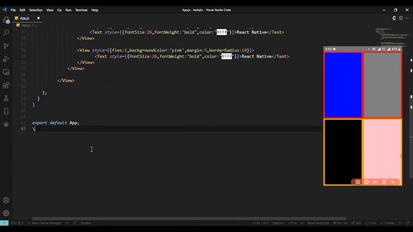Image resolution: width=413 pixels, height=232 pixels.
Task: Open the Extensions view
Action: pos(6,85)
